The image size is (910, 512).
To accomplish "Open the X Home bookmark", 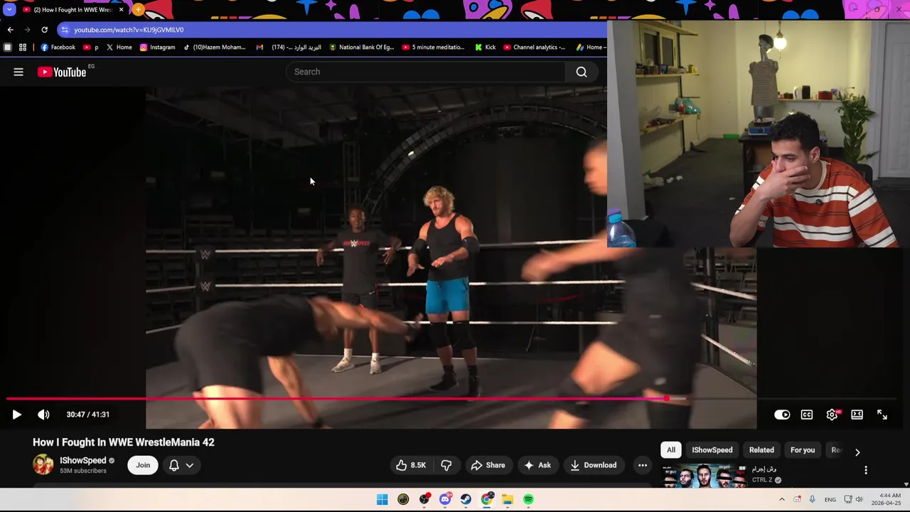I will (x=119, y=48).
